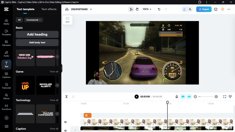Viewport: 235px width, 132px height.
Task: Open the 100% zoom dropdown
Action: (x=147, y=9)
